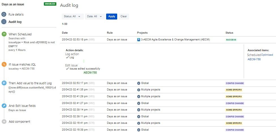This screenshot has width=276, height=132.
Task: Click SOME ERRORS badge in row 981
Action: (x=234, y=110)
